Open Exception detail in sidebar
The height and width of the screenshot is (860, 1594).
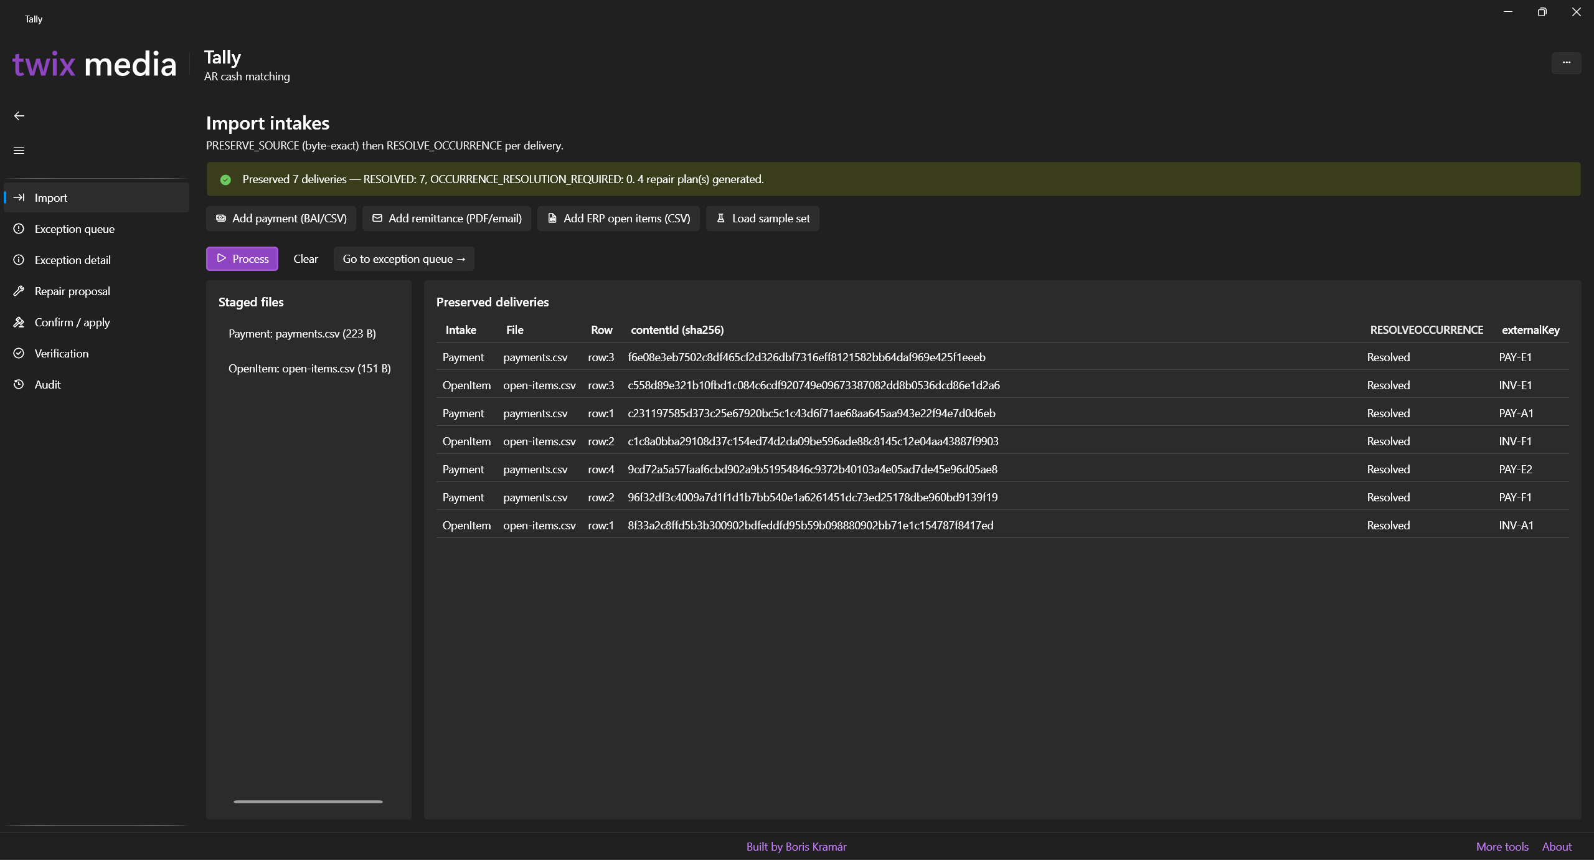click(x=97, y=260)
